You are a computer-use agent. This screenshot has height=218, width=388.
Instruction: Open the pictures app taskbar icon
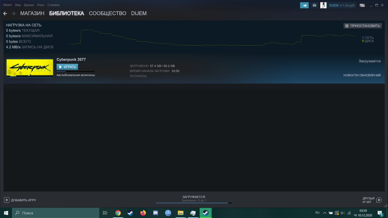click(x=193, y=213)
